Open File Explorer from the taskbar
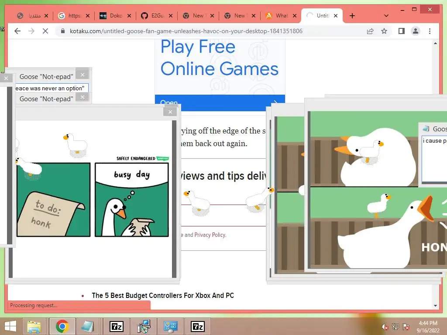 point(34,326)
